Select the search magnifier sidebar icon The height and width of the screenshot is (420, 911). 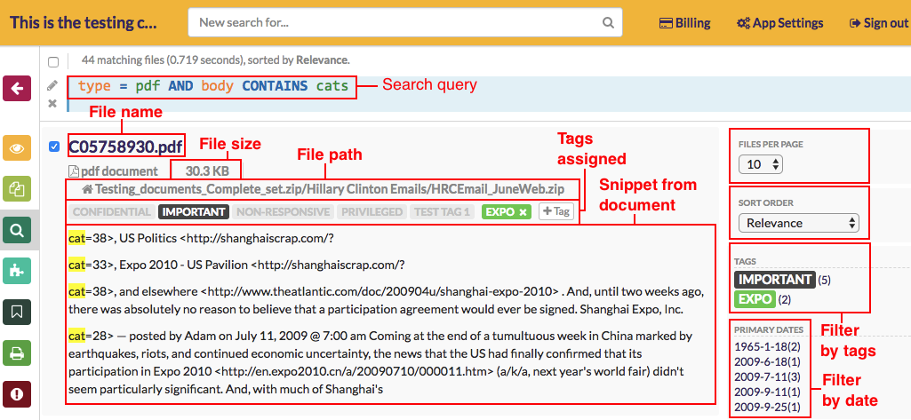[x=17, y=230]
